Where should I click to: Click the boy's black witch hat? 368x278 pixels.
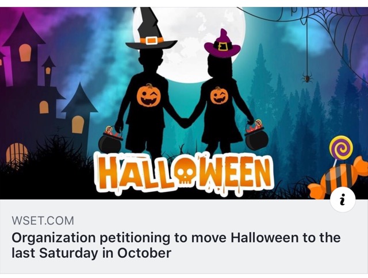(x=151, y=28)
